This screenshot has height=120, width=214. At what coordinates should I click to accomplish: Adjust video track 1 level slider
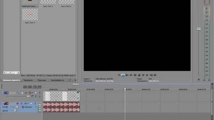28,96
